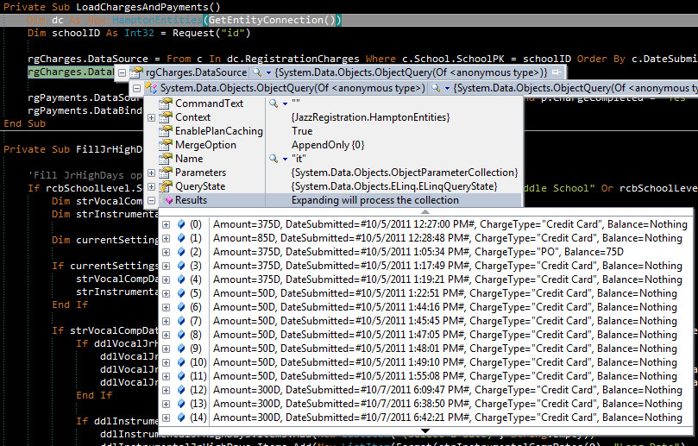
Task: Expand result item (7)
Action: pos(166,322)
